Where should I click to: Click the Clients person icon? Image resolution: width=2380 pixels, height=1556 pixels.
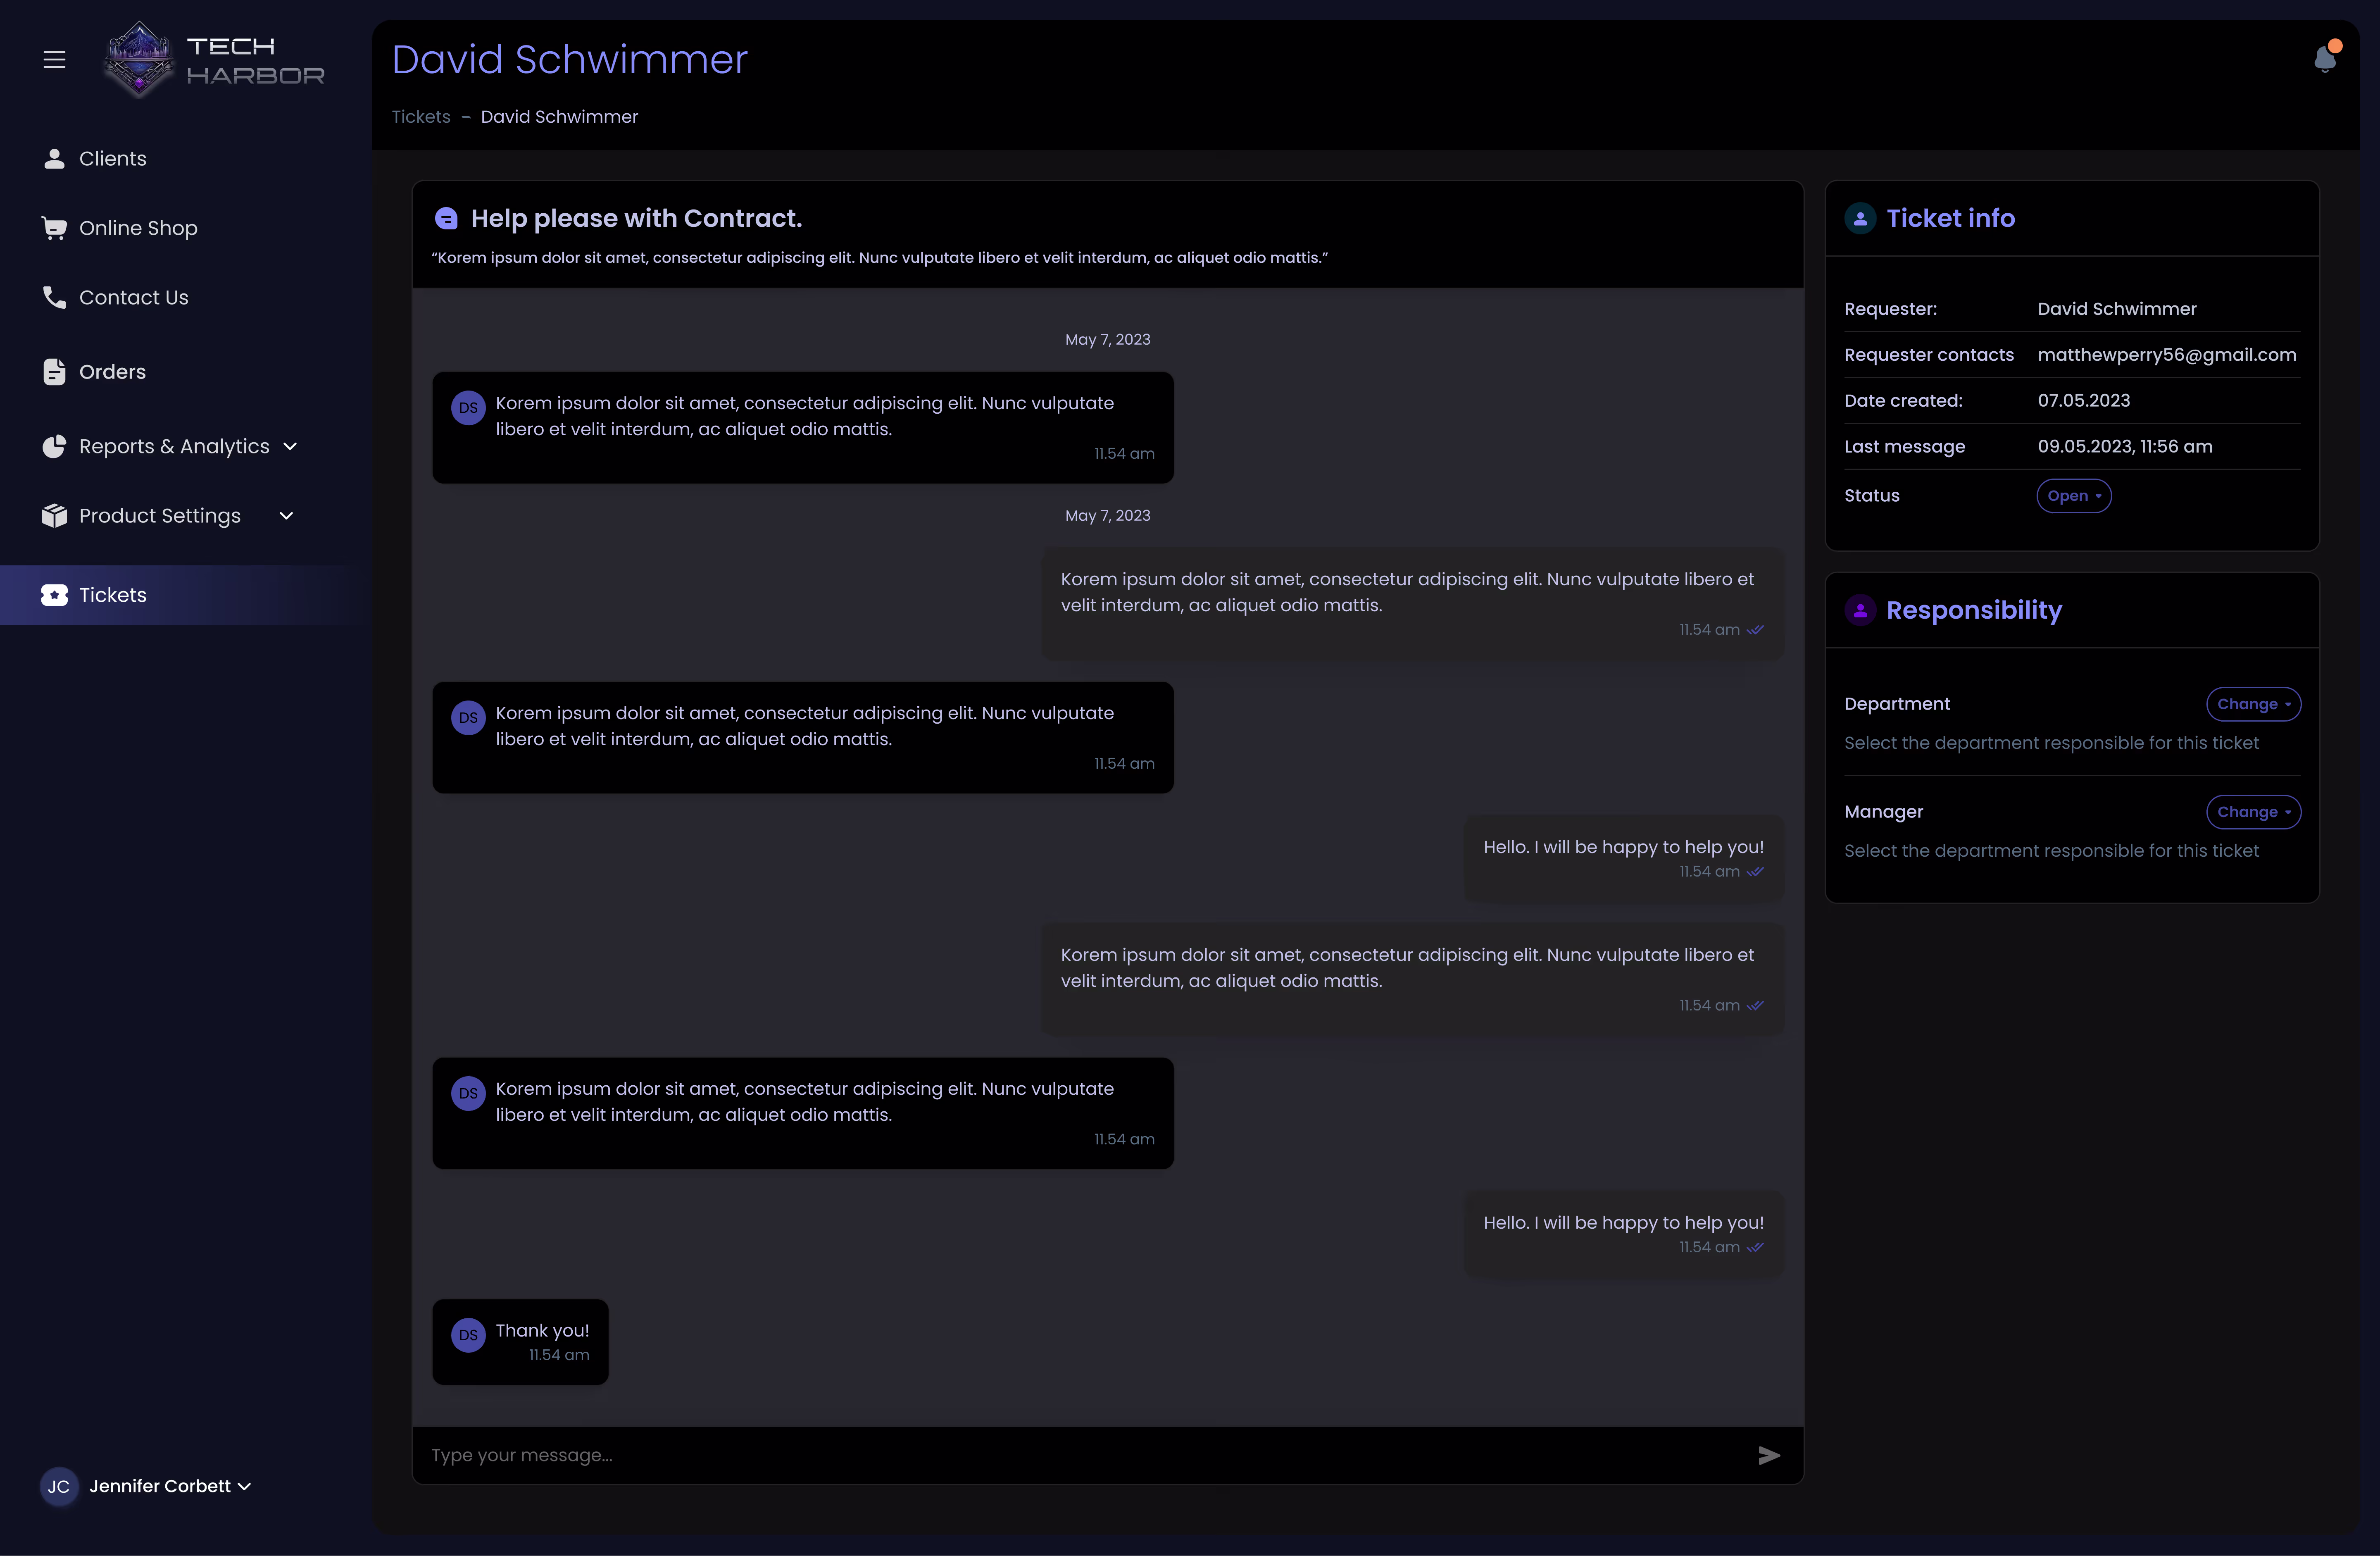tap(54, 159)
